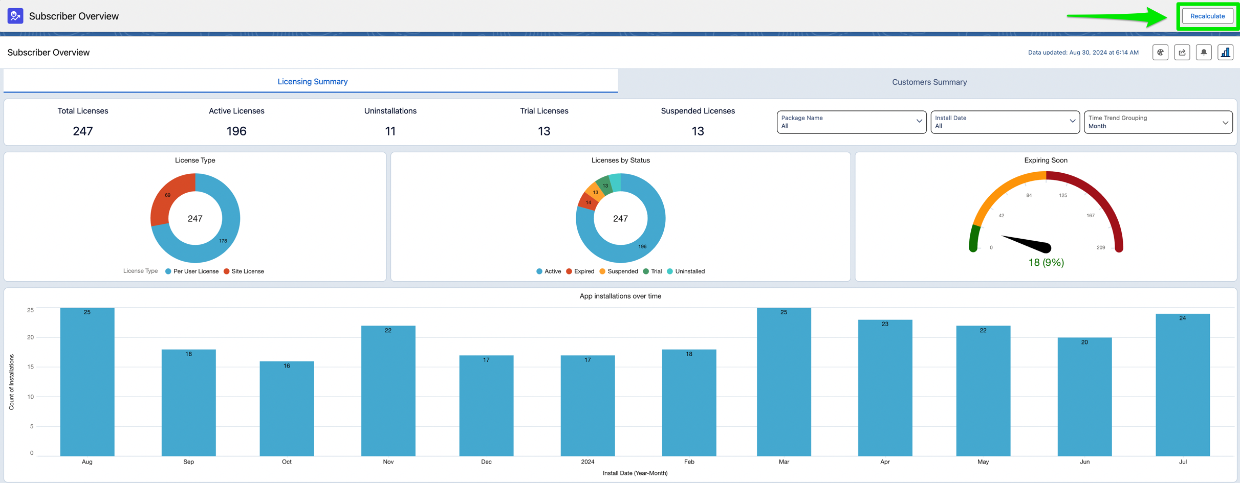This screenshot has height=483, width=1240.
Task: Click the Apr bar showing 23
Action: click(x=885, y=387)
